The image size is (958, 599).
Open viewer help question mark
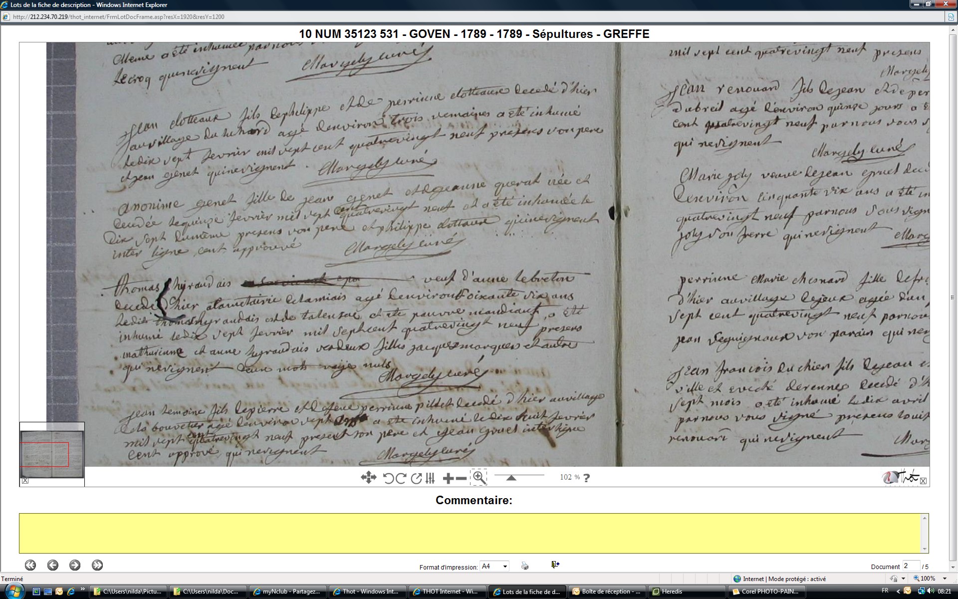pos(586,478)
